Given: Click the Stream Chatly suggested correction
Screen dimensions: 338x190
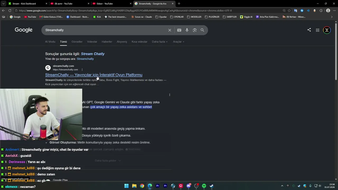Looking at the screenshot, I should [x=93, y=54].
